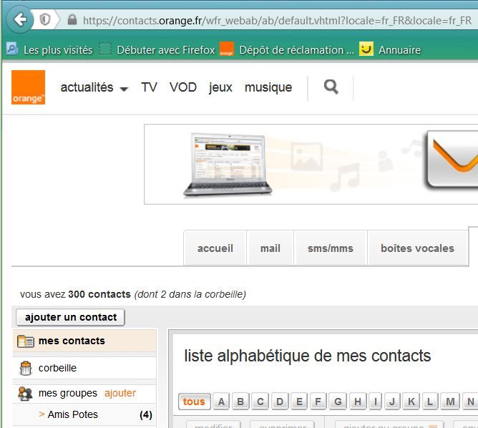This screenshot has width=478, height=428.
Task: Open the Orange logo home link
Action: pyautogui.click(x=28, y=87)
